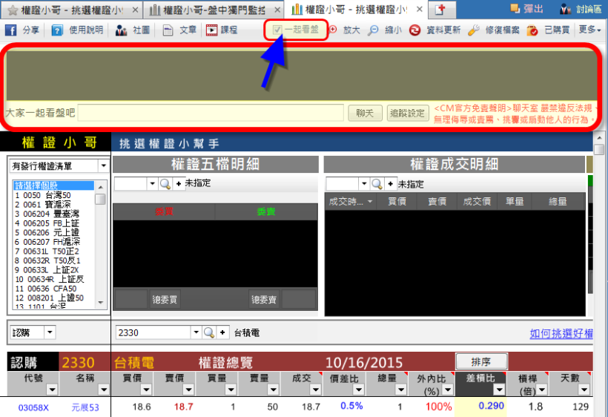Click the chat message input field
Viewport: 608px width, 417px height.
point(211,114)
